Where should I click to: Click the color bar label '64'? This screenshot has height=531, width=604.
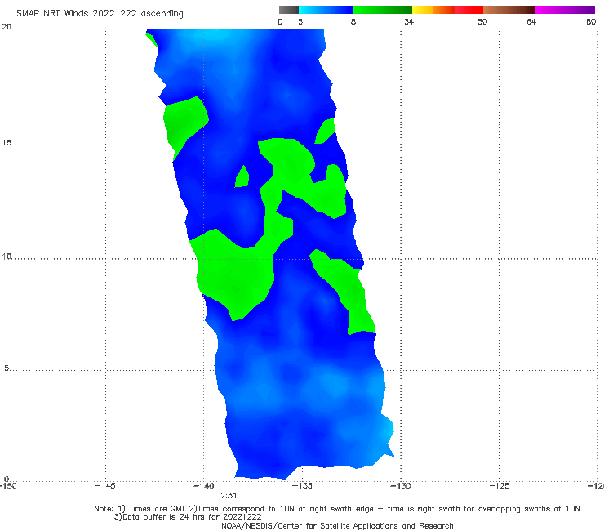[531, 22]
